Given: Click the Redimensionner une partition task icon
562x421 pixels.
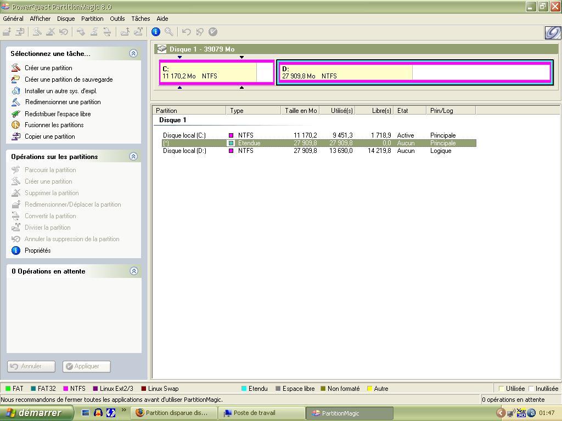Looking at the screenshot, I should [16, 102].
